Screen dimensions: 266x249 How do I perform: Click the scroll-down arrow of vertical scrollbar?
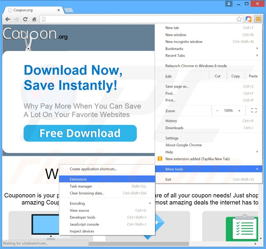261,239
